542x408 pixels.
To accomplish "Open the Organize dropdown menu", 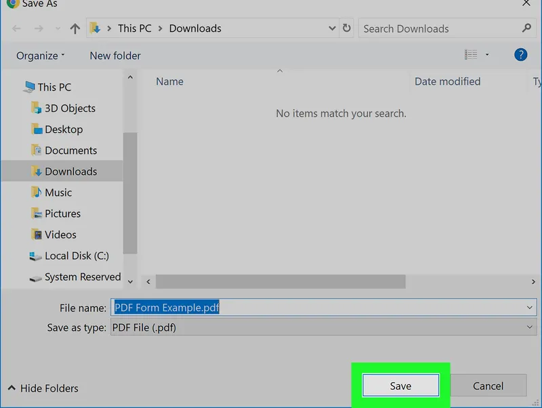I will 39,55.
